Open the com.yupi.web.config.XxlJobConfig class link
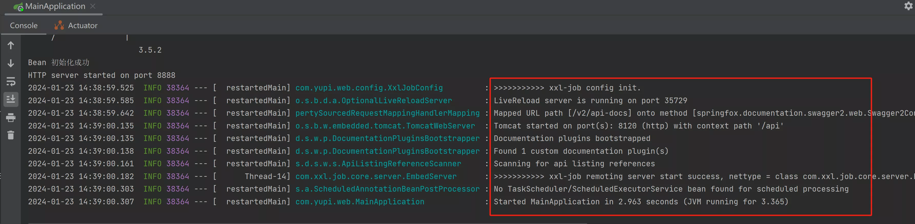The height and width of the screenshot is (224, 915). pyautogui.click(x=369, y=88)
